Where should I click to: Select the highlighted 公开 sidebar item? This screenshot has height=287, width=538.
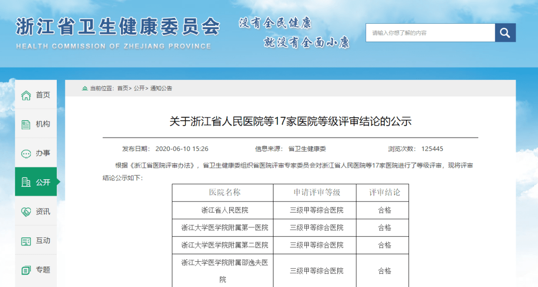click(36, 182)
